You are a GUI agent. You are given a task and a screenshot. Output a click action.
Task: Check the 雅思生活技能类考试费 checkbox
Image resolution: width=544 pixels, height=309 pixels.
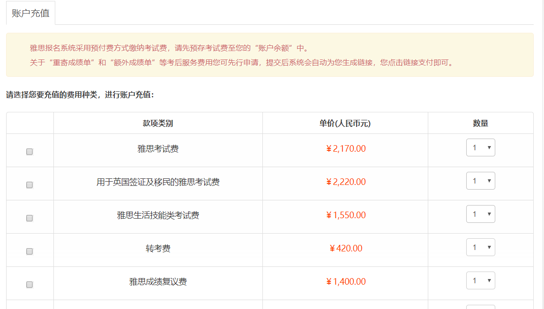(30, 218)
